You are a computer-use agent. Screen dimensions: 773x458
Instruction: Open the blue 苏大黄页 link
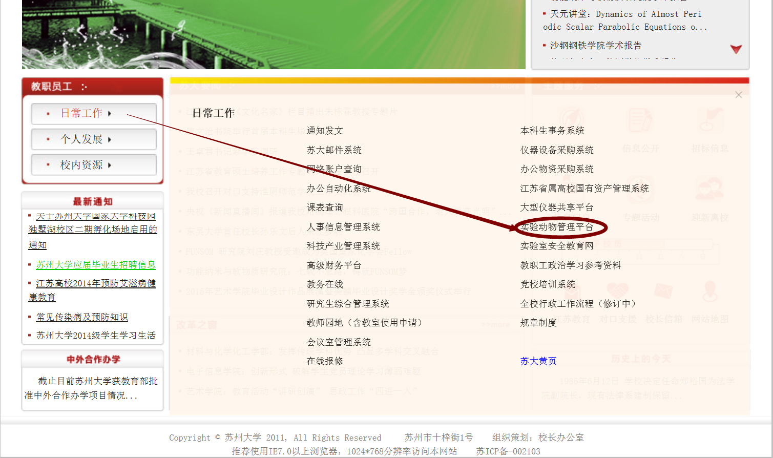coord(538,361)
